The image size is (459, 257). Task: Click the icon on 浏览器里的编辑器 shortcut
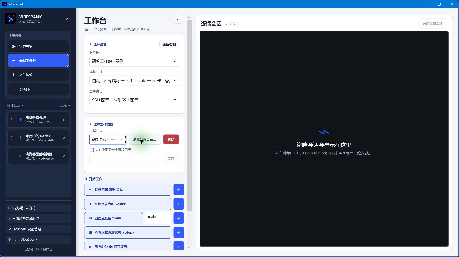(20, 156)
